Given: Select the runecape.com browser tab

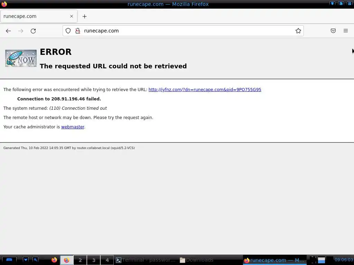Looking at the screenshot, I should pos(39,16).
